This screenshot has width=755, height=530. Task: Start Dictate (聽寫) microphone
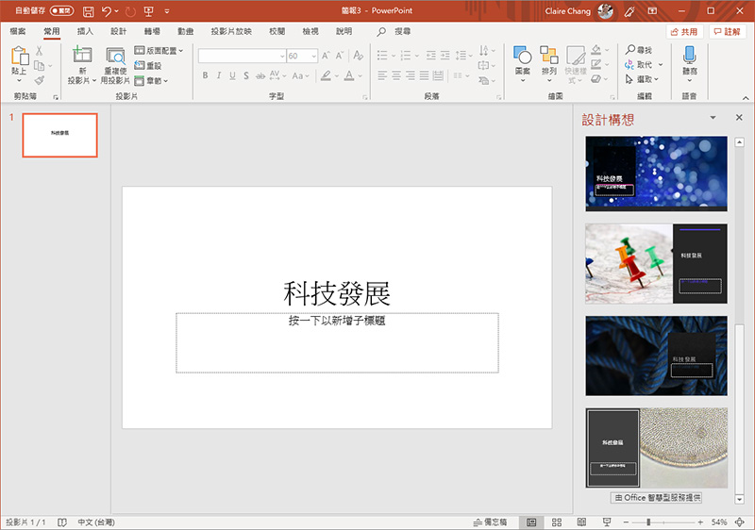pyautogui.click(x=690, y=63)
